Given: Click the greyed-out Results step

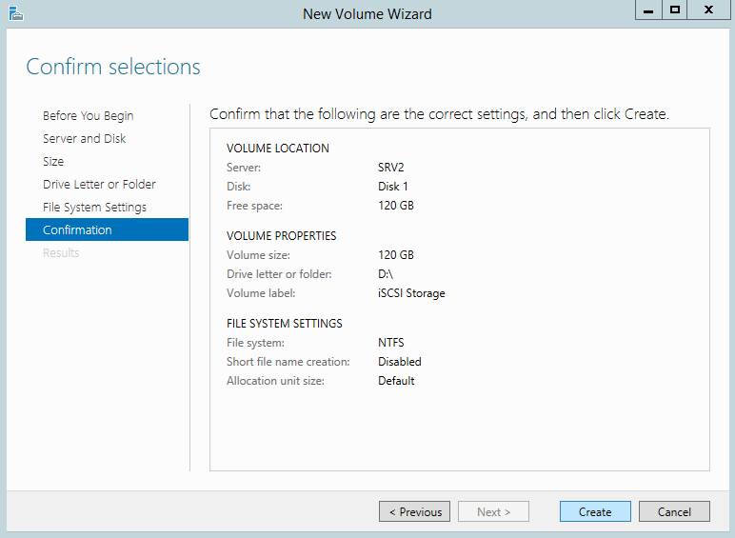Looking at the screenshot, I should pyautogui.click(x=61, y=253).
